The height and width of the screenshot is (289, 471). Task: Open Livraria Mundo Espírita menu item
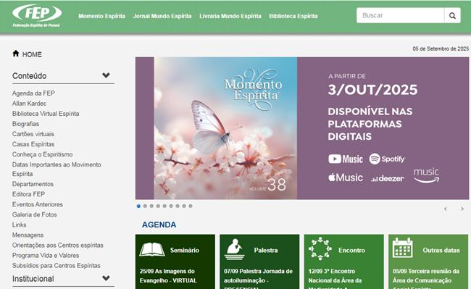click(x=230, y=16)
